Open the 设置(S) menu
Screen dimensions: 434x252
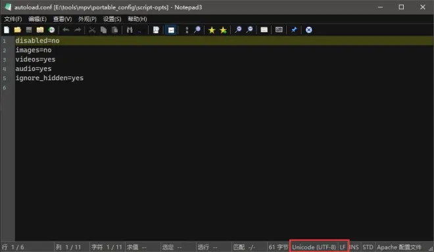[112, 19]
